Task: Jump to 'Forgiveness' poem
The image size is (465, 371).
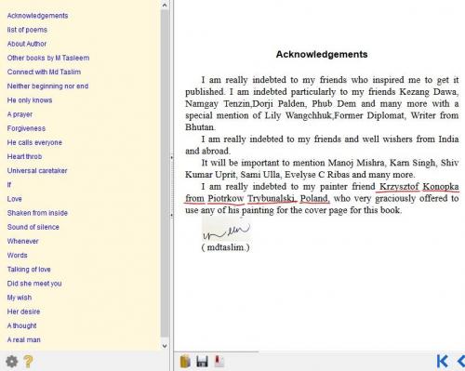Action: (x=26, y=128)
